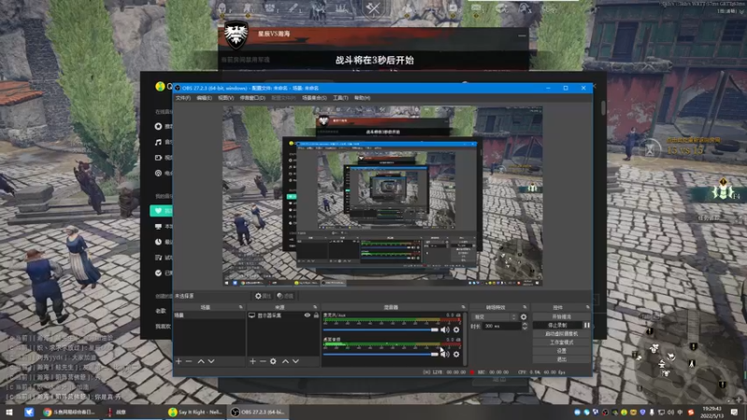Click the Start Streaming button
The width and height of the screenshot is (747, 420).
(561, 316)
